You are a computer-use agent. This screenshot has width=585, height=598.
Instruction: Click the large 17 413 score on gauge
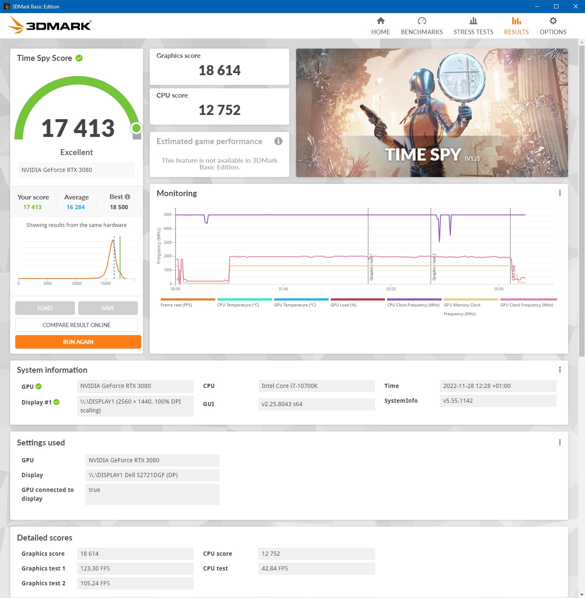point(78,128)
